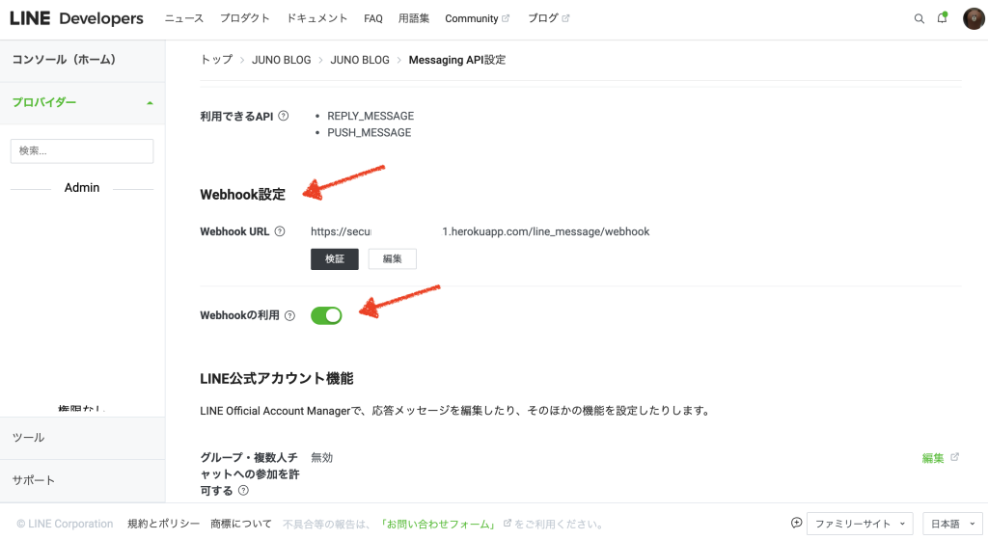Image resolution: width=988 pixels, height=540 pixels.
Task: Click the Messaging API設定 breadcrumb text
Action: pos(457,60)
